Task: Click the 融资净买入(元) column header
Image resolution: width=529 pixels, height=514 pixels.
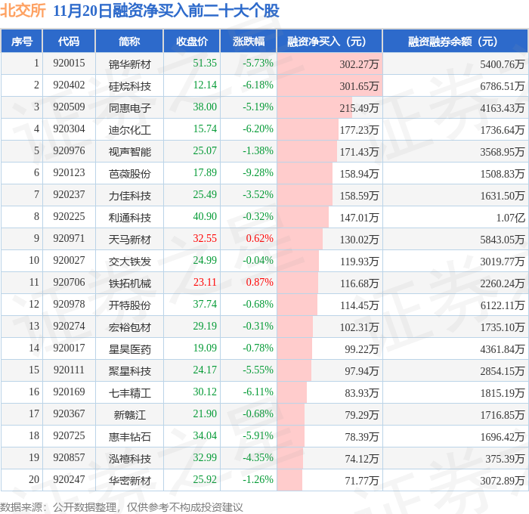Action: pyautogui.click(x=329, y=41)
